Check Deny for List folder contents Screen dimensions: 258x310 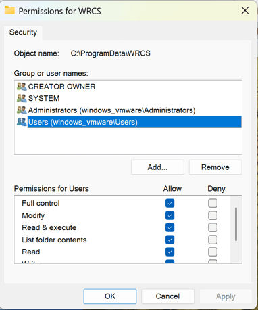[x=213, y=240]
